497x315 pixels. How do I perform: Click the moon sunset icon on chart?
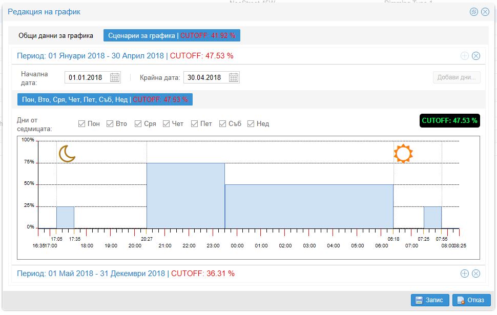[x=67, y=154]
